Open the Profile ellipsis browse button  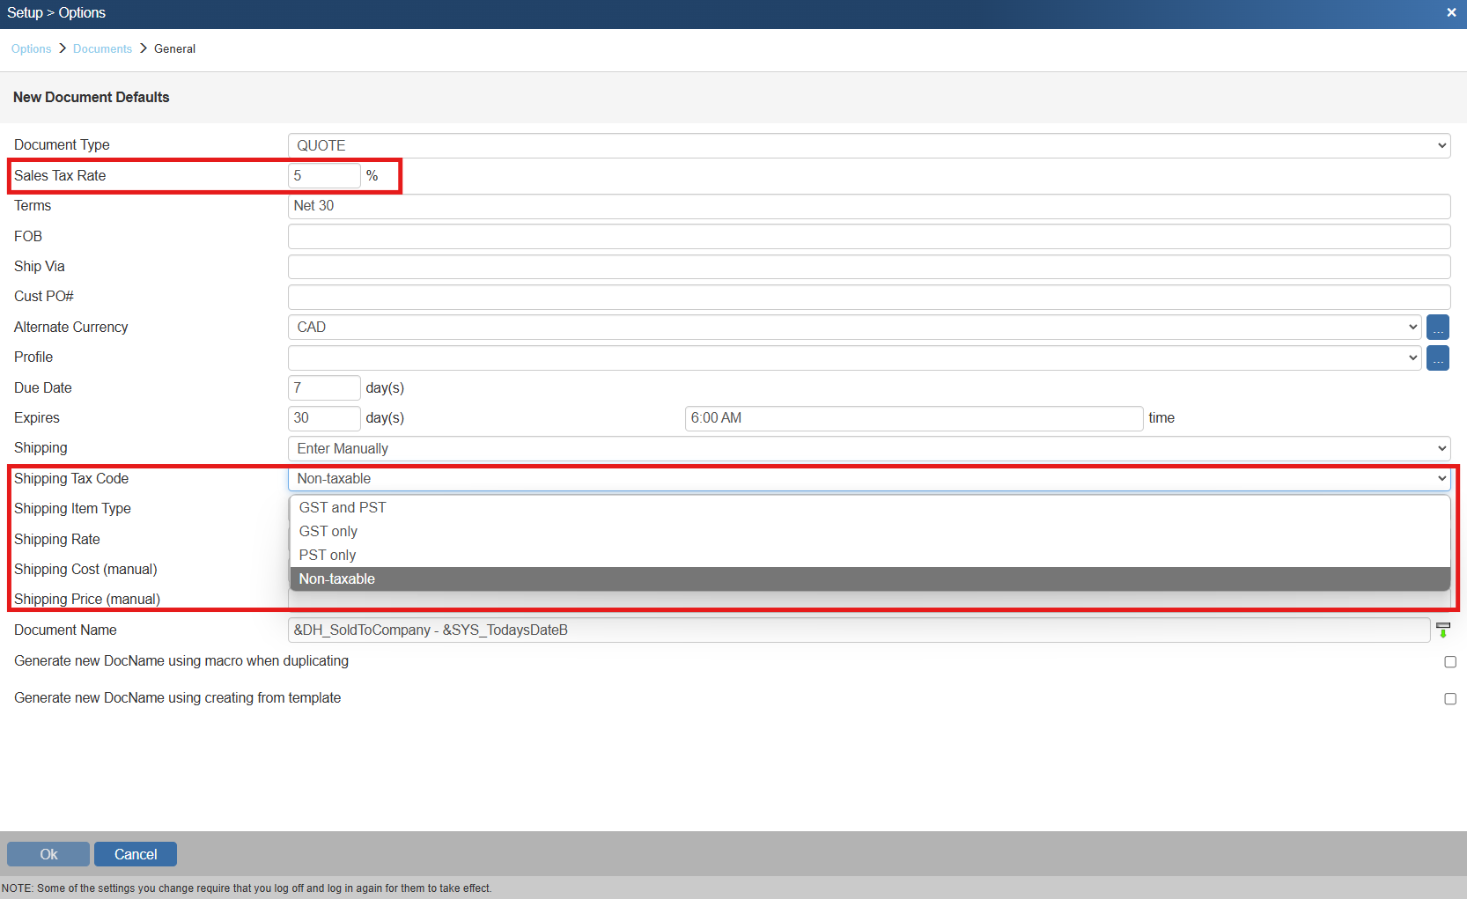1437,358
